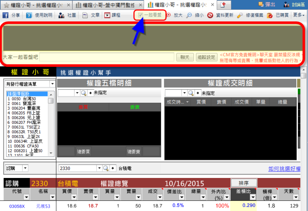This screenshot has width=308, height=211.
Task: Open the 天數 column filter dropdown
Action: [x=296, y=197]
